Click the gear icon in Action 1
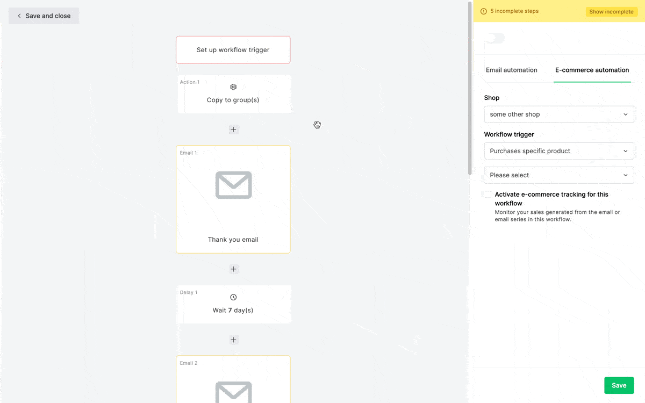 coord(233,87)
